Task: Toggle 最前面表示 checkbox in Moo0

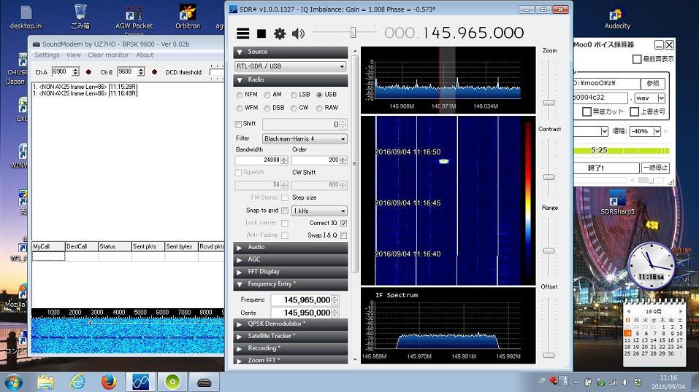Action: pyautogui.click(x=637, y=59)
